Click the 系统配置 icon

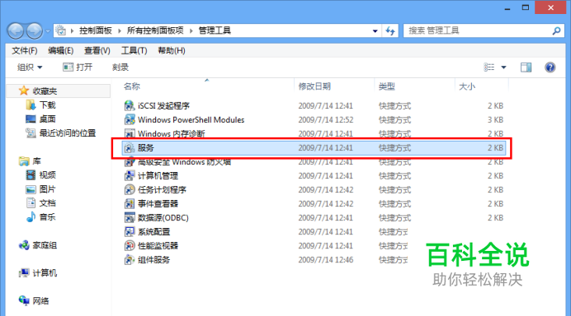point(130,232)
